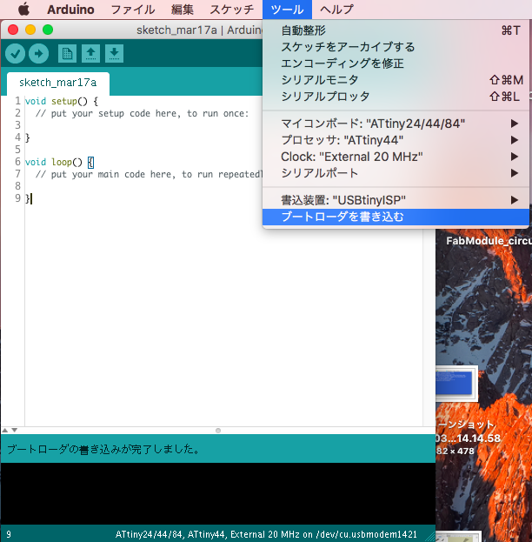Click the line number 9 in status bar
Viewport: 532px width, 542px height.
9,534
